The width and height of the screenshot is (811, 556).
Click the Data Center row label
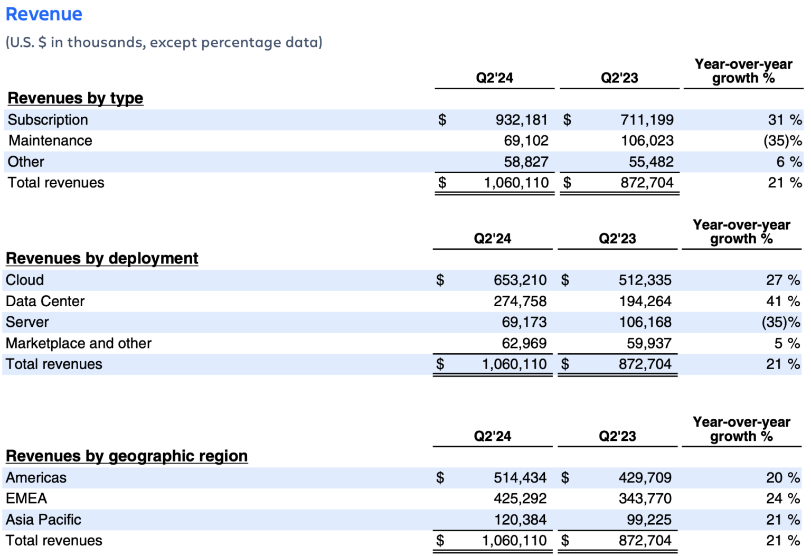45,301
